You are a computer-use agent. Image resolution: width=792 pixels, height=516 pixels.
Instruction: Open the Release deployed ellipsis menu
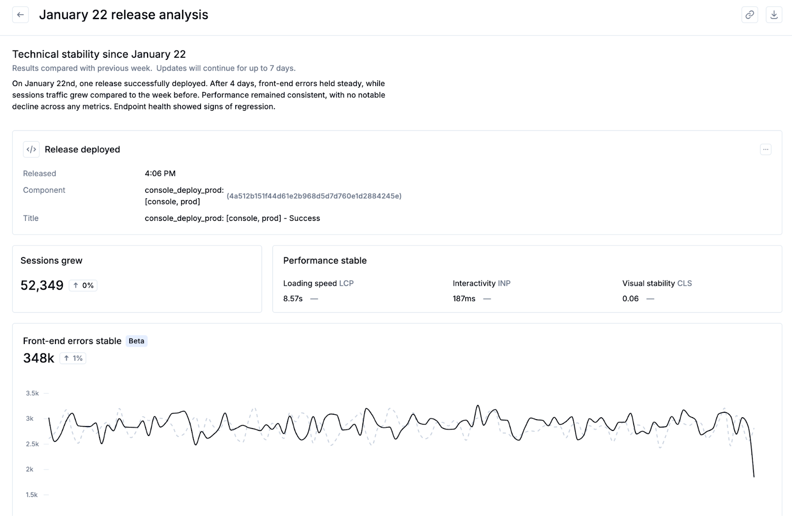(765, 149)
